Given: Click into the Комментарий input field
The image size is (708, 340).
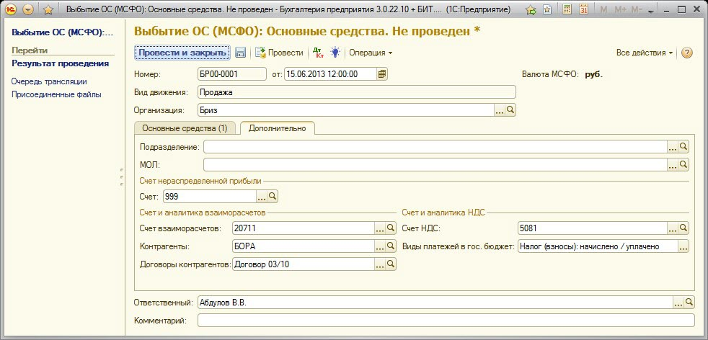Looking at the screenshot, I should point(445,321).
